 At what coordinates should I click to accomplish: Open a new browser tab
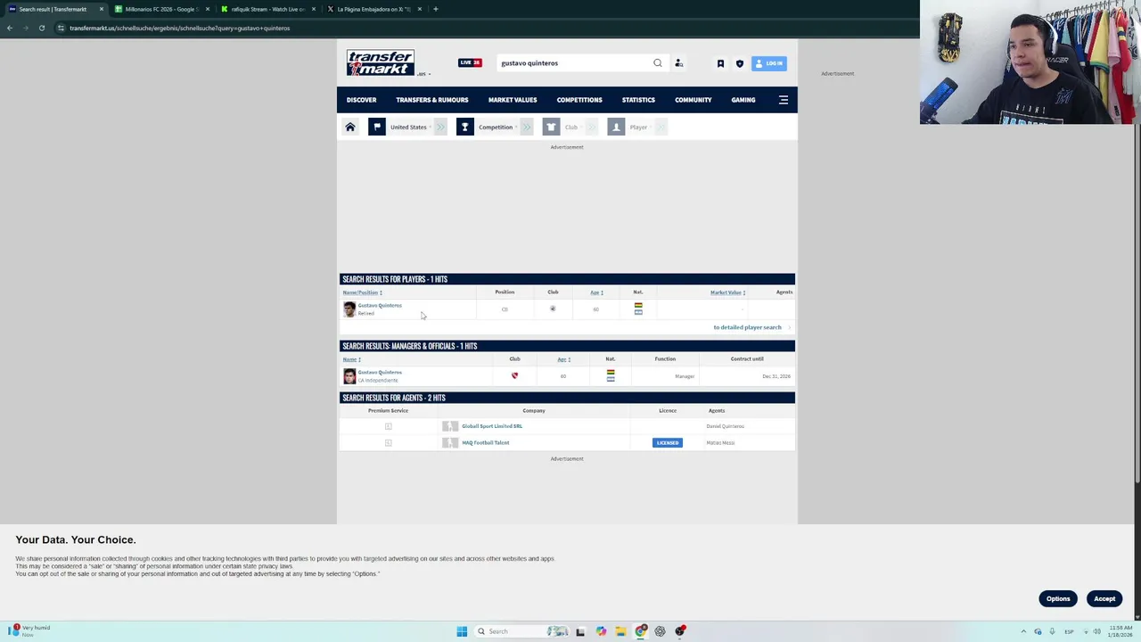point(435,9)
